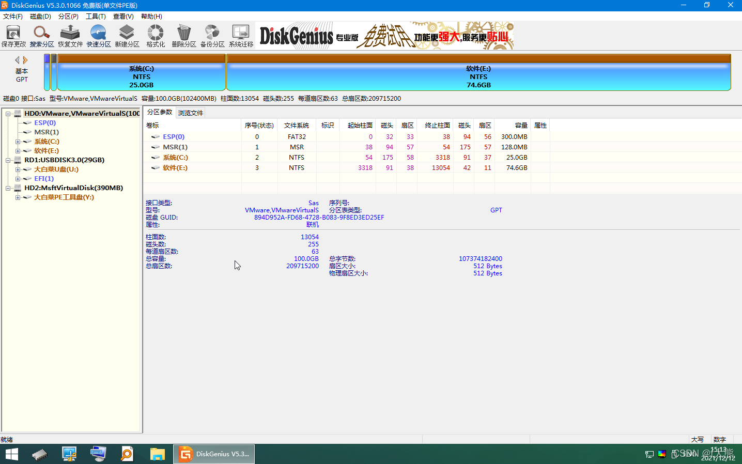Image resolution: width=742 pixels, height=464 pixels.
Task: Click the 数字 num lock status indicator
Action: (720, 440)
